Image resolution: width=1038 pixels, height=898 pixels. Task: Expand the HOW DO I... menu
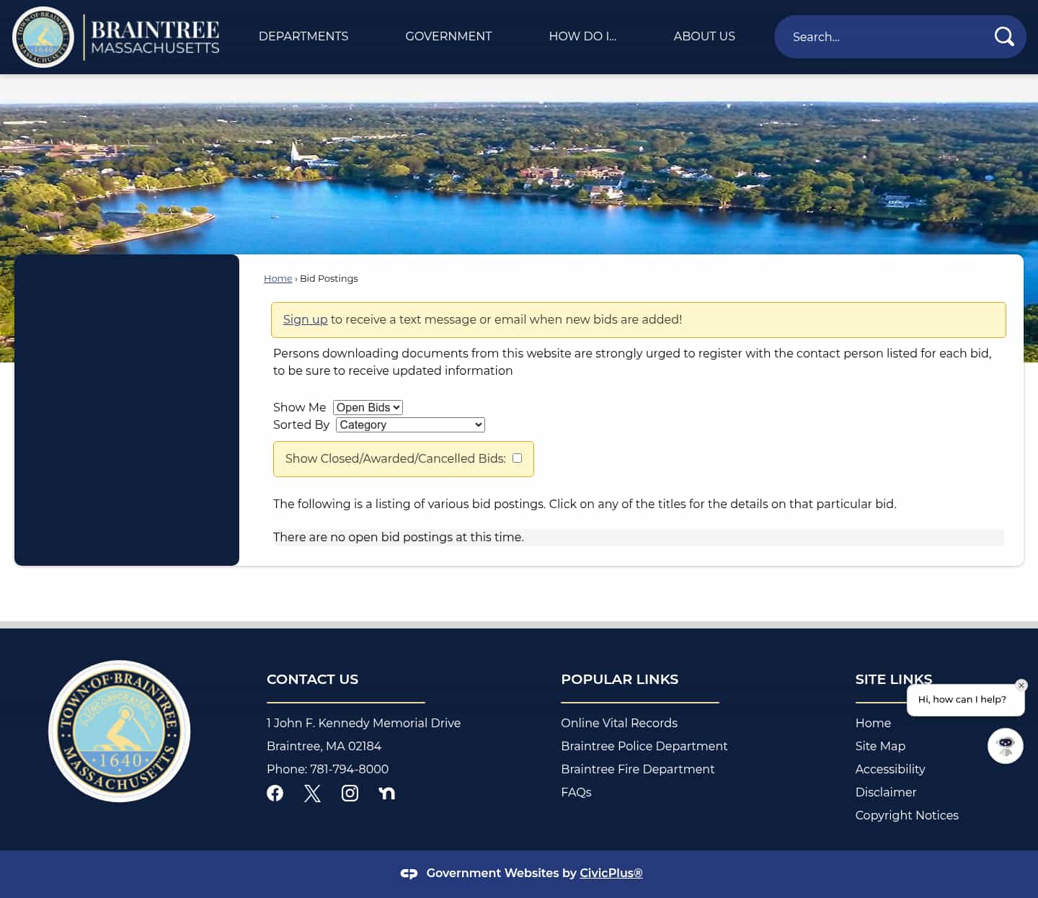(582, 36)
